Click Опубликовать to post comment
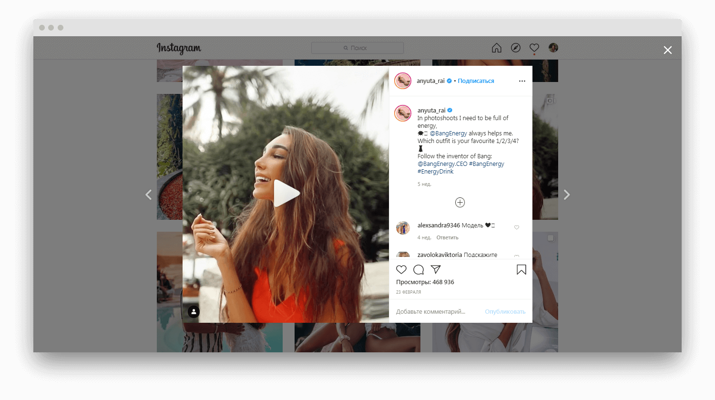 [x=505, y=312]
